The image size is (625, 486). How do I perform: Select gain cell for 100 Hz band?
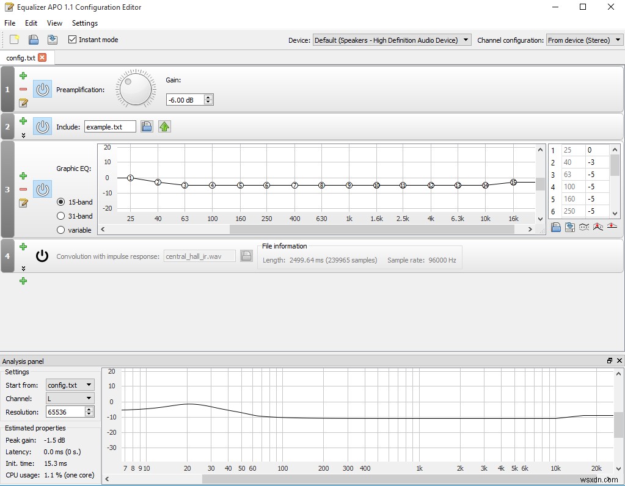coord(597,186)
